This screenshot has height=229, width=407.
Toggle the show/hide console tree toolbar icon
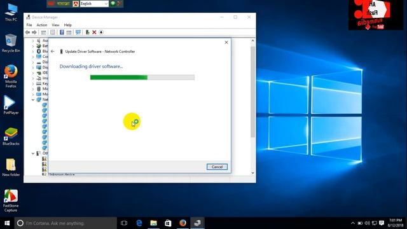click(43, 32)
